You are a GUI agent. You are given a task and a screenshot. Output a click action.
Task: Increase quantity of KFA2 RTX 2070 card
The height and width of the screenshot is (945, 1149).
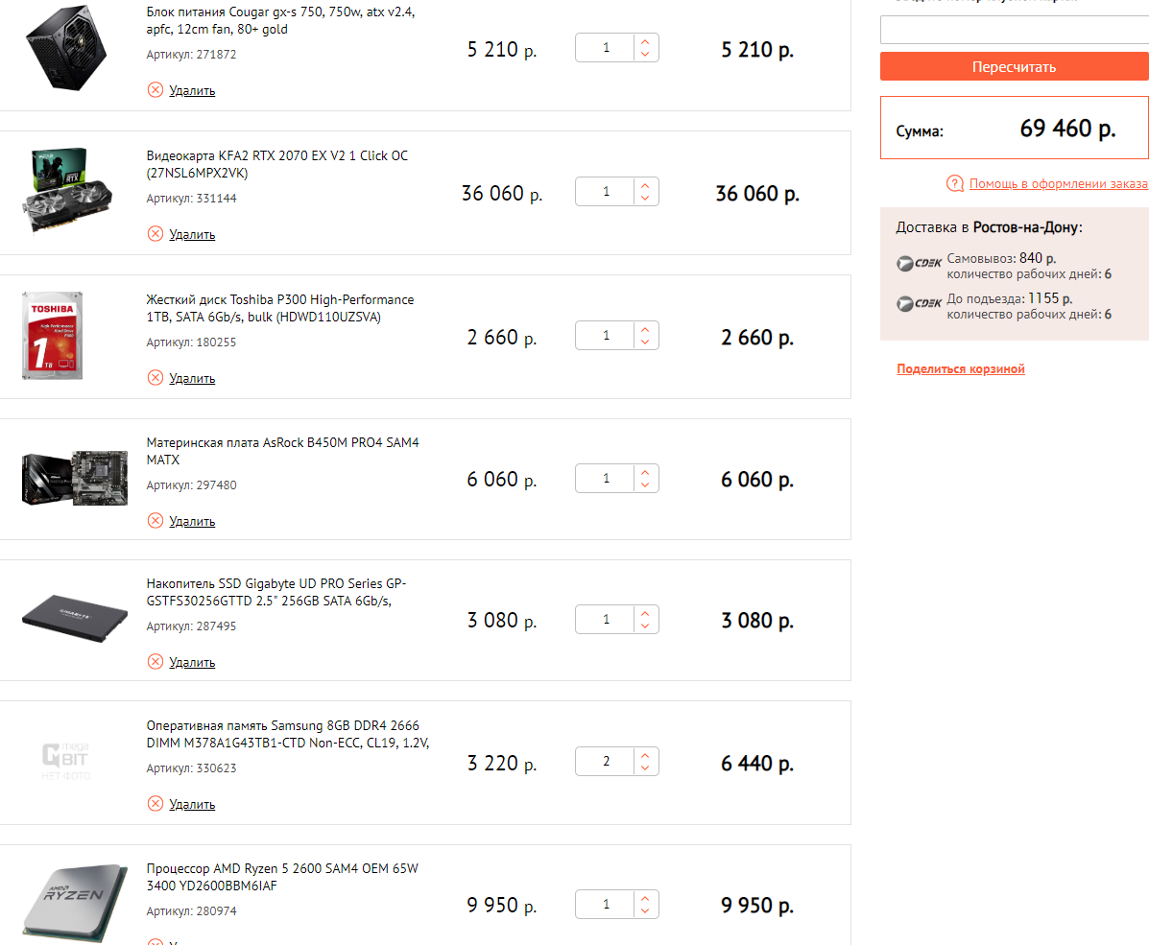coord(645,185)
